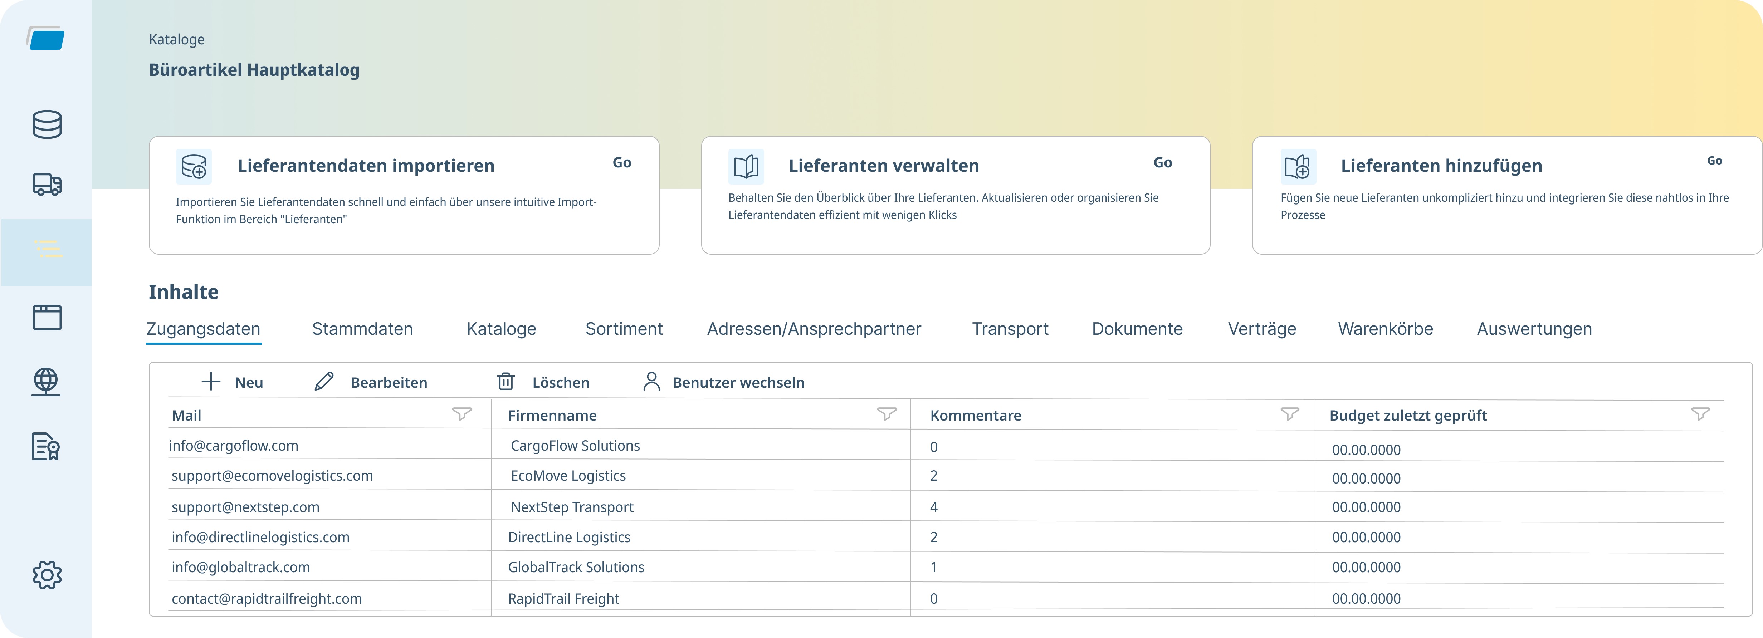Click Go on Lieferantendaten importieren card
The height and width of the screenshot is (638, 1763).
coord(621,163)
